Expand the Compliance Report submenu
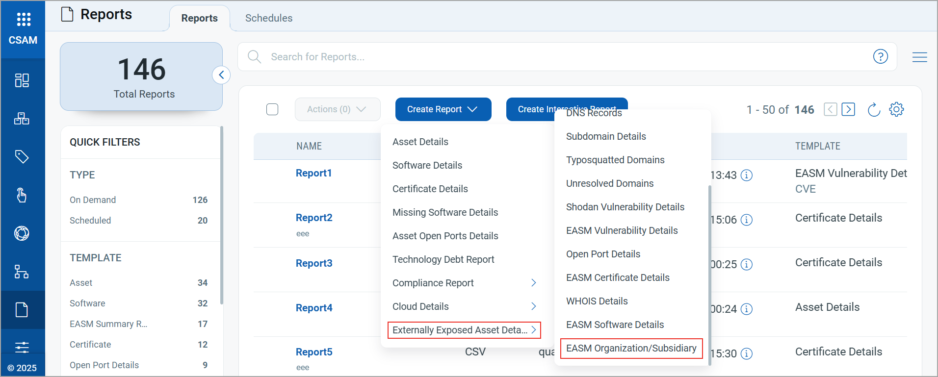The image size is (938, 377). click(x=533, y=283)
